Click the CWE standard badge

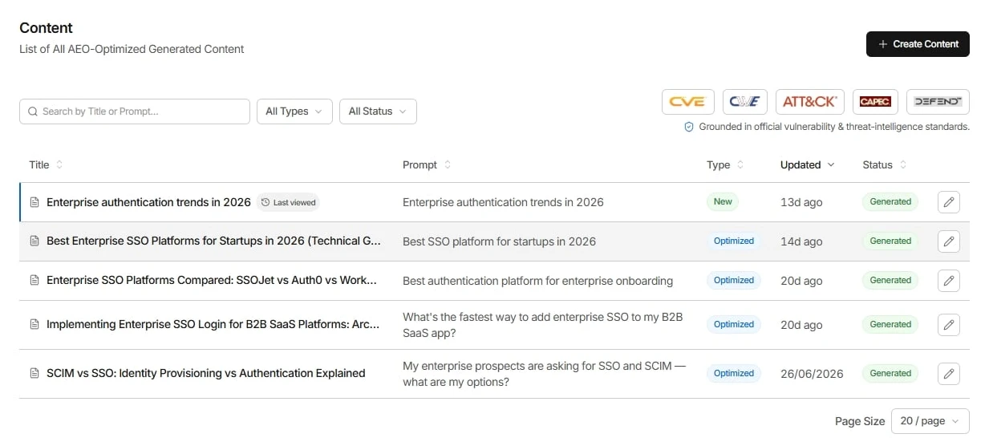pos(745,102)
